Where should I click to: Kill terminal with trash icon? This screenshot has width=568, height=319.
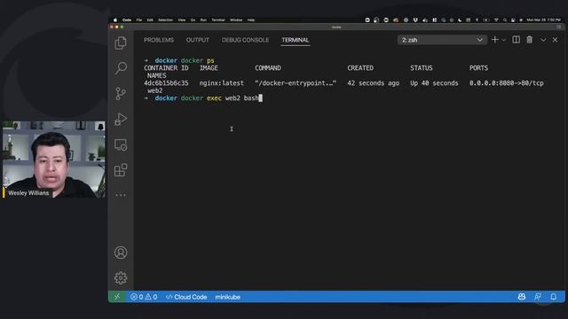pyautogui.click(x=529, y=40)
